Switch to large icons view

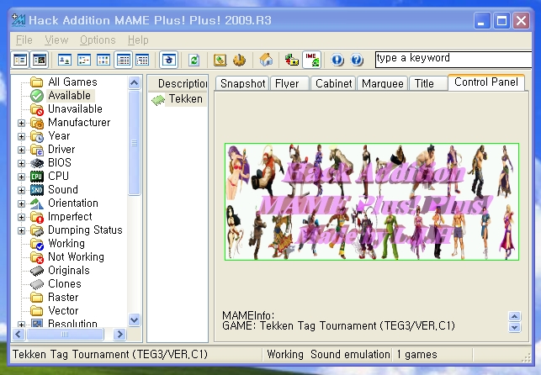point(65,60)
